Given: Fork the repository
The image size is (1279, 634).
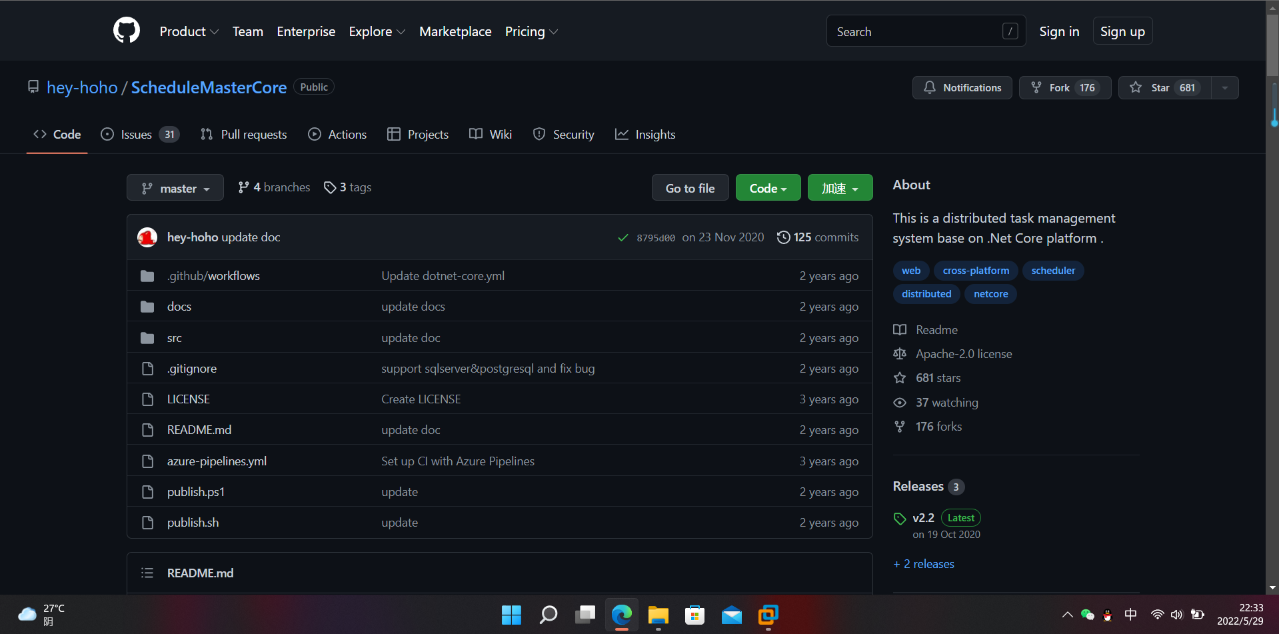Looking at the screenshot, I should pos(1065,88).
